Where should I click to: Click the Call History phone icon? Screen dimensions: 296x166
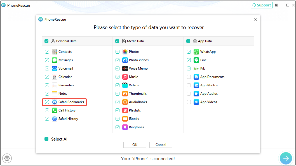(55, 110)
